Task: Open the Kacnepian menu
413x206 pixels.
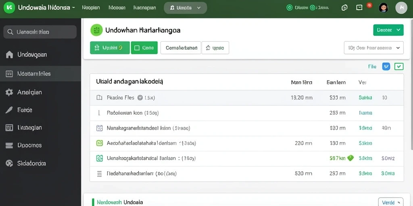Action: [145, 8]
